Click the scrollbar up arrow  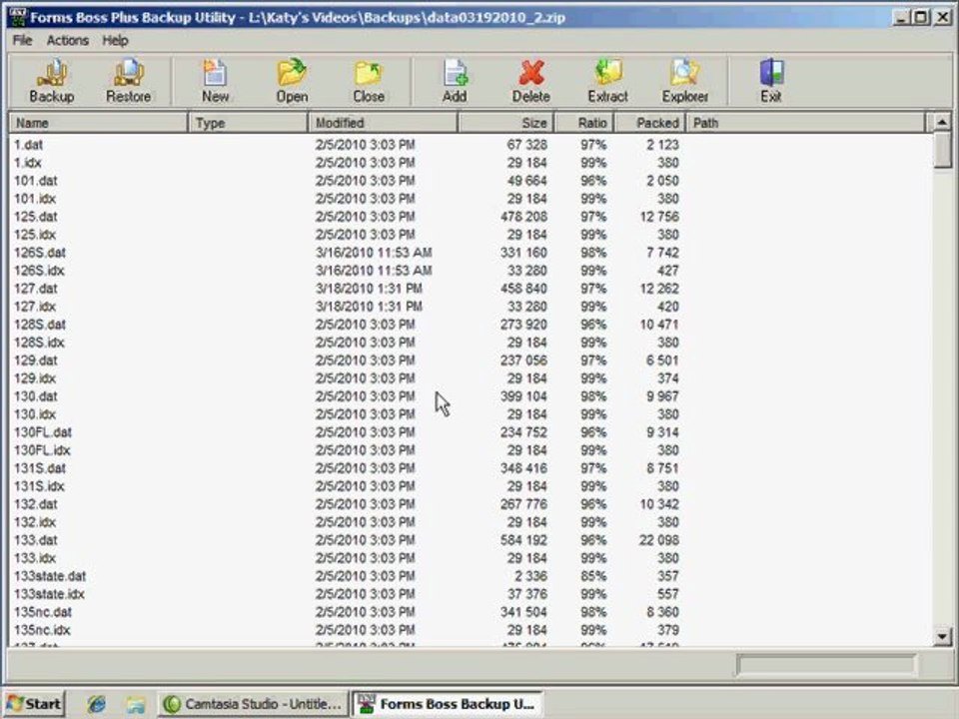pos(942,122)
